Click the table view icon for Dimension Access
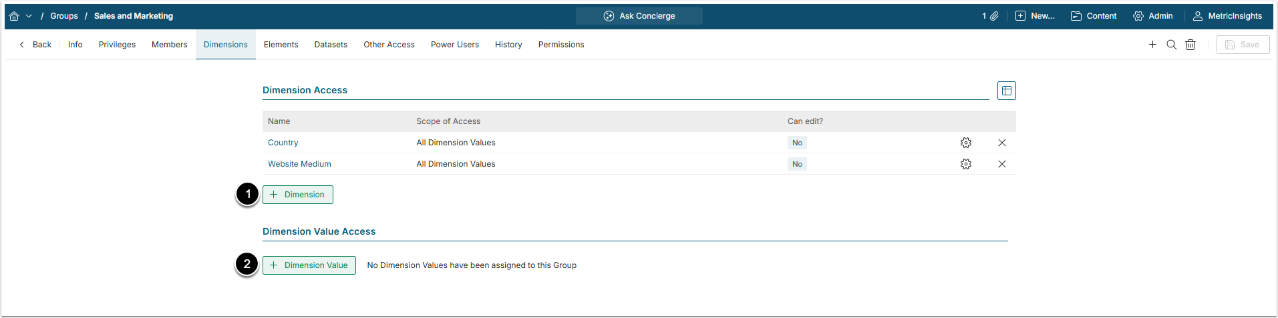This screenshot has height=318, width=1278. [1006, 91]
